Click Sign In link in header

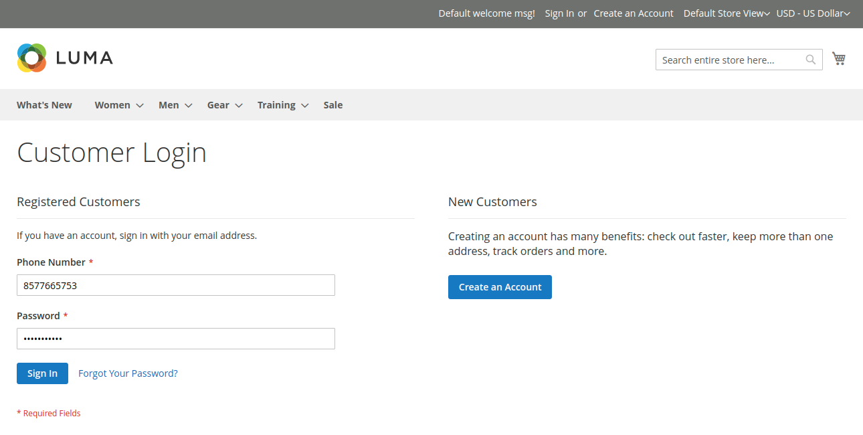tap(559, 13)
